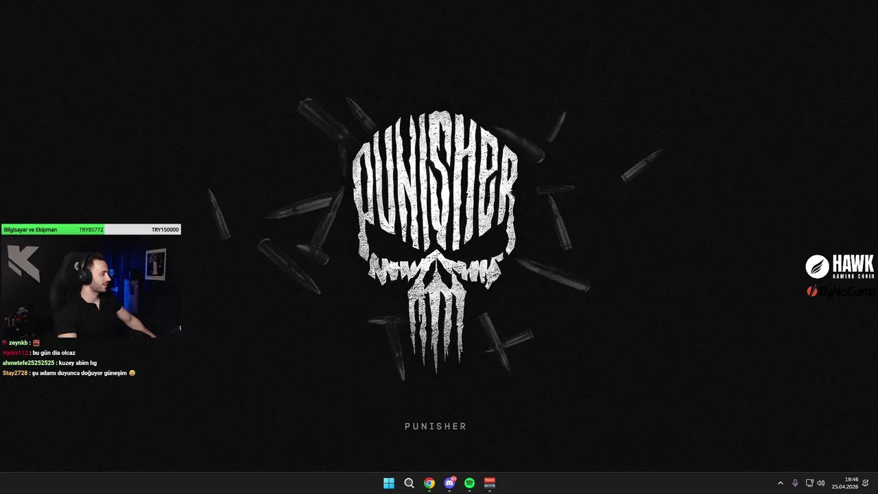Click the ByNoGame sponsor logo
This screenshot has height=494, width=878.
(841, 291)
